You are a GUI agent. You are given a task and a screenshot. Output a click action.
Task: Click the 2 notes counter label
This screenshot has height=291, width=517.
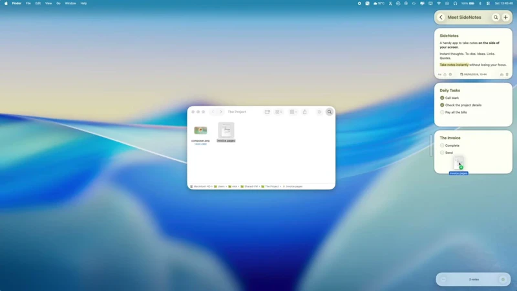[474, 279]
